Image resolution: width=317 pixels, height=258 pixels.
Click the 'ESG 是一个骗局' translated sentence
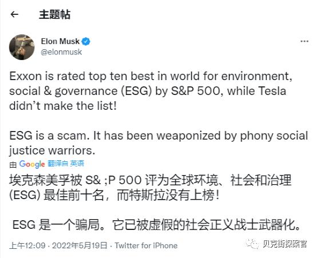tap(156, 225)
